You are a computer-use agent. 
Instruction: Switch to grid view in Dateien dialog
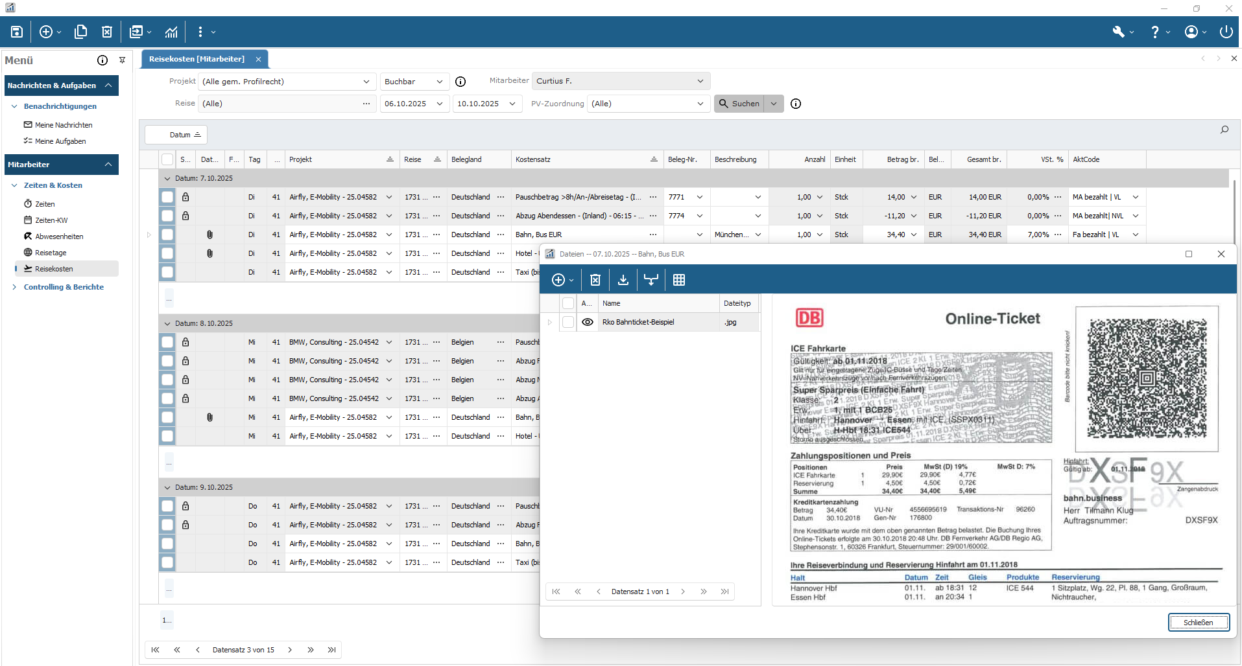point(678,280)
